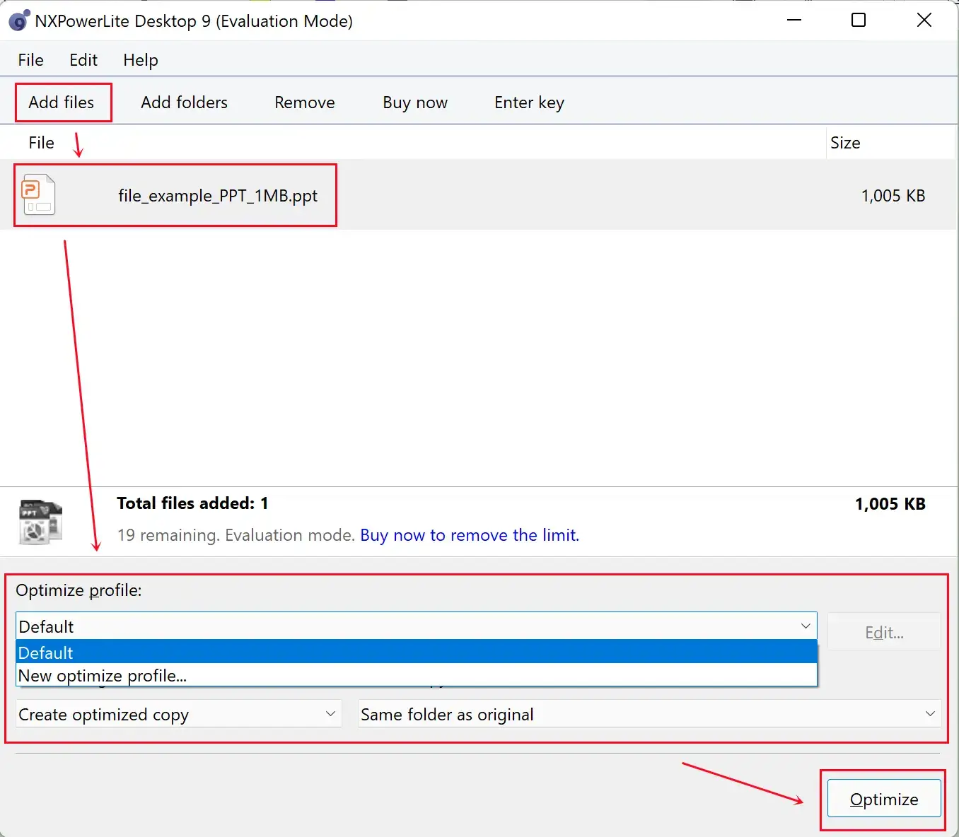The width and height of the screenshot is (959, 837).
Task: Open the File menu
Action: tap(30, 60)
